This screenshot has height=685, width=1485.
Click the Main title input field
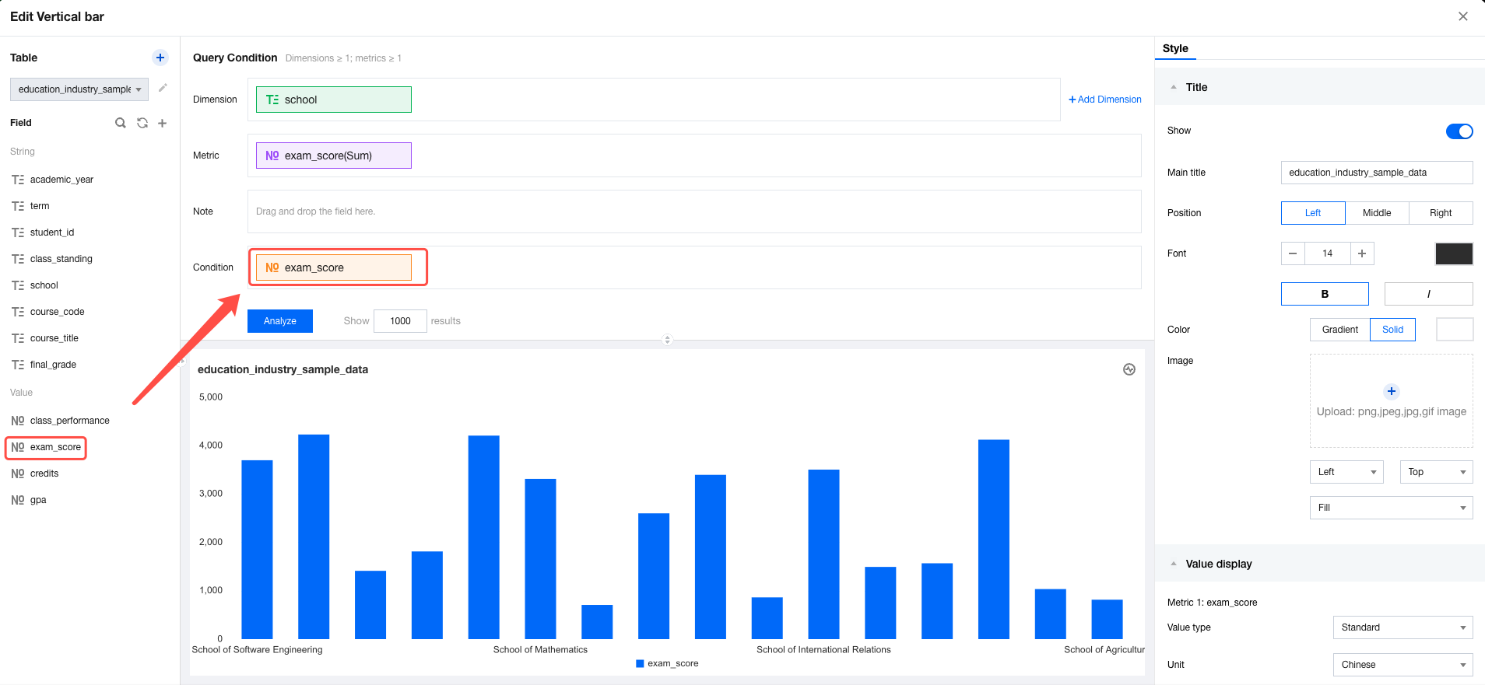pos(1377,173)
